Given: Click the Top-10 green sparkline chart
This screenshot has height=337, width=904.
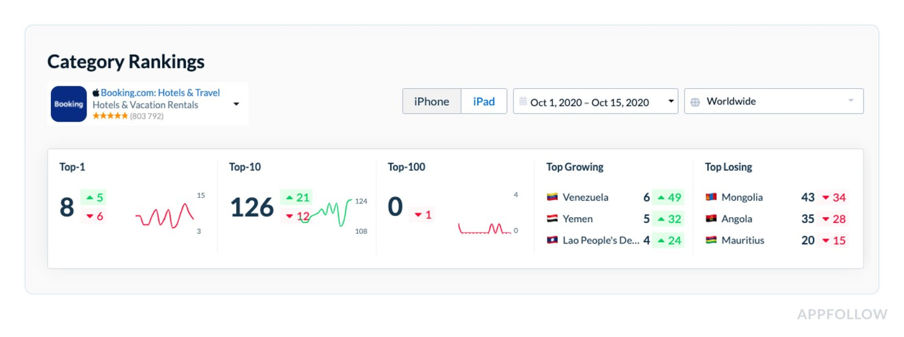Looking at the screenshot, I should tap(327, 212).
